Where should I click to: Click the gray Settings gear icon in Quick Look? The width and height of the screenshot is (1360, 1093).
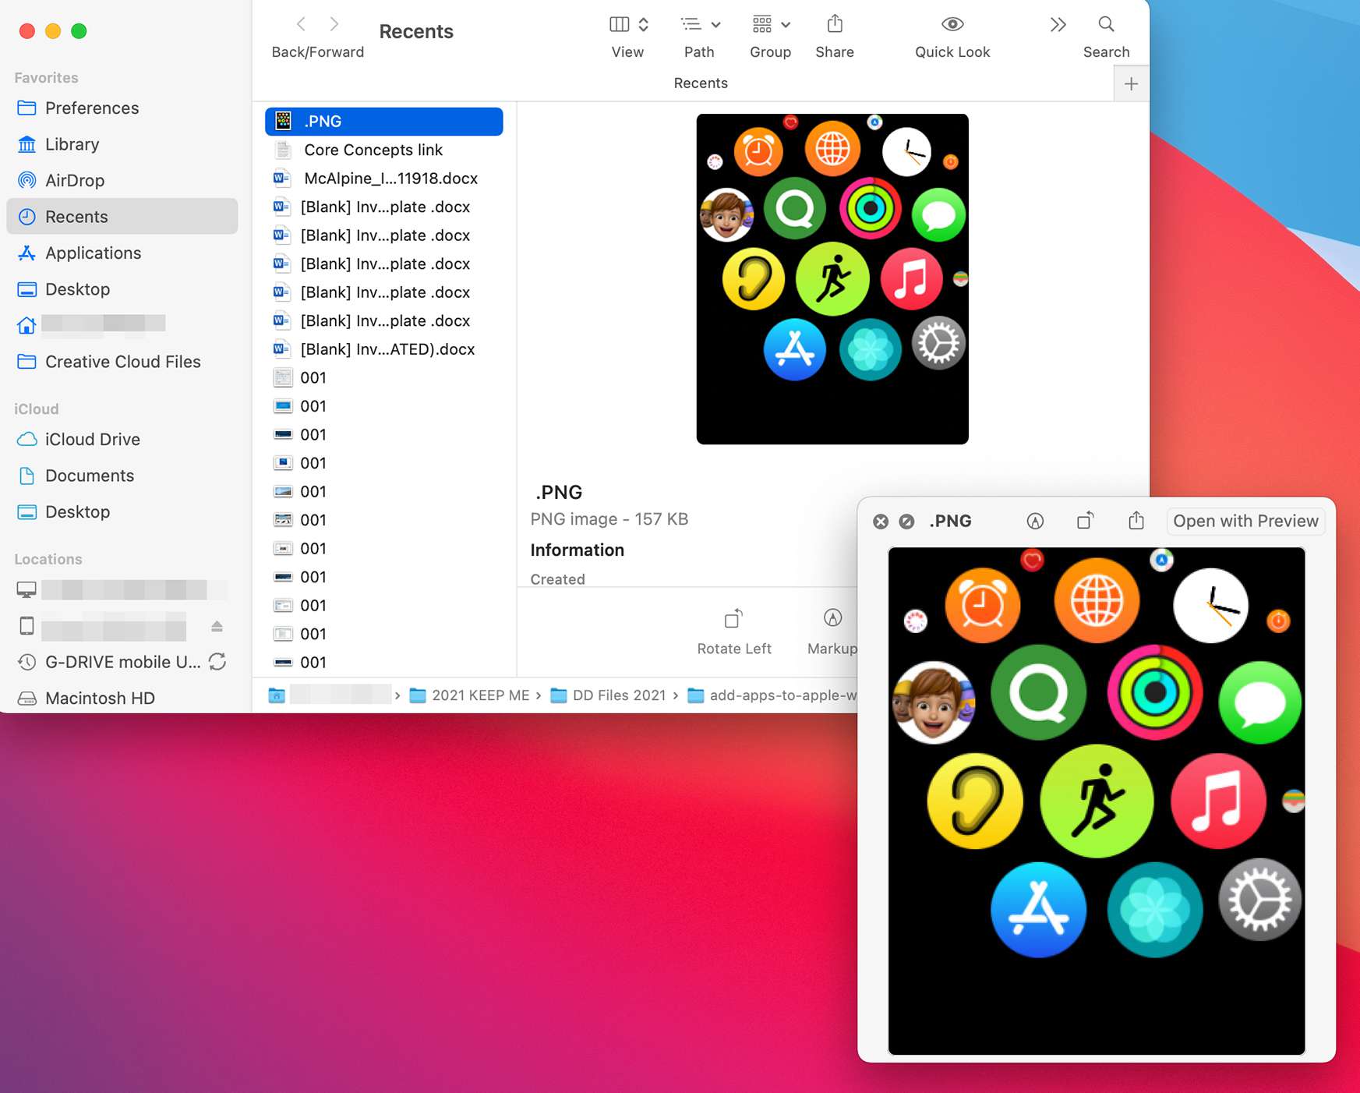pyautogui.click(x=1259, y=900)
